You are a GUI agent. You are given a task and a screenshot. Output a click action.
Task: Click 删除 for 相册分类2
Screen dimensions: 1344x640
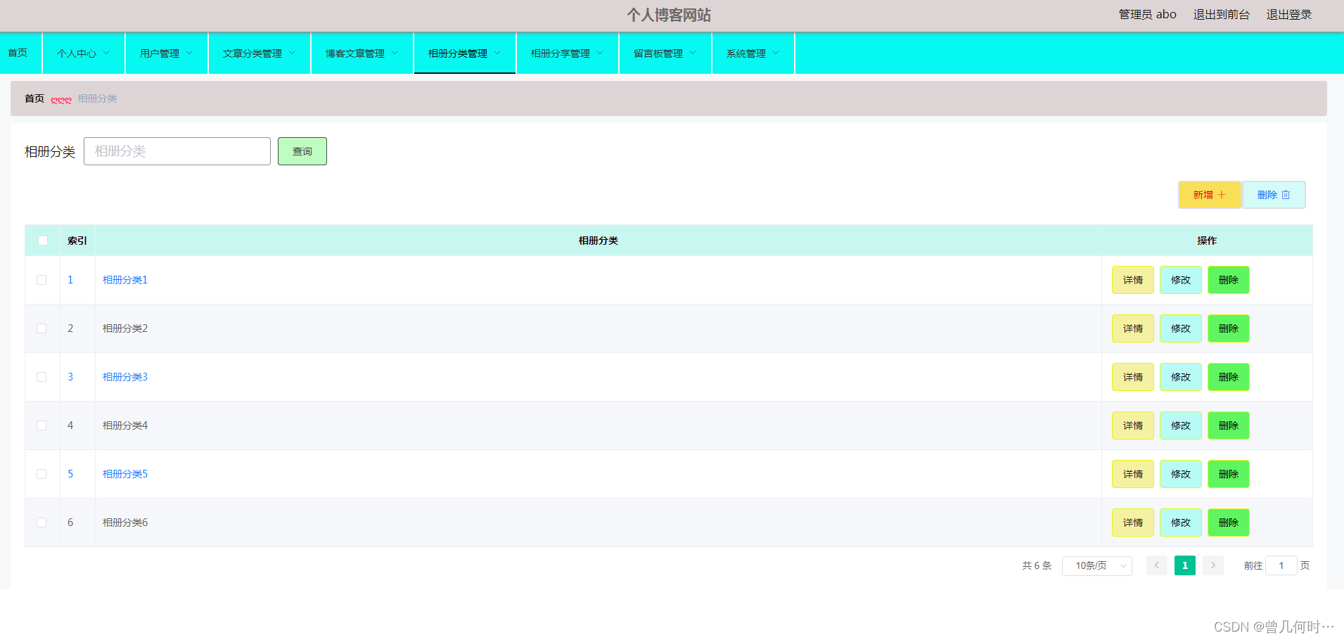[x=1229, y=328]
